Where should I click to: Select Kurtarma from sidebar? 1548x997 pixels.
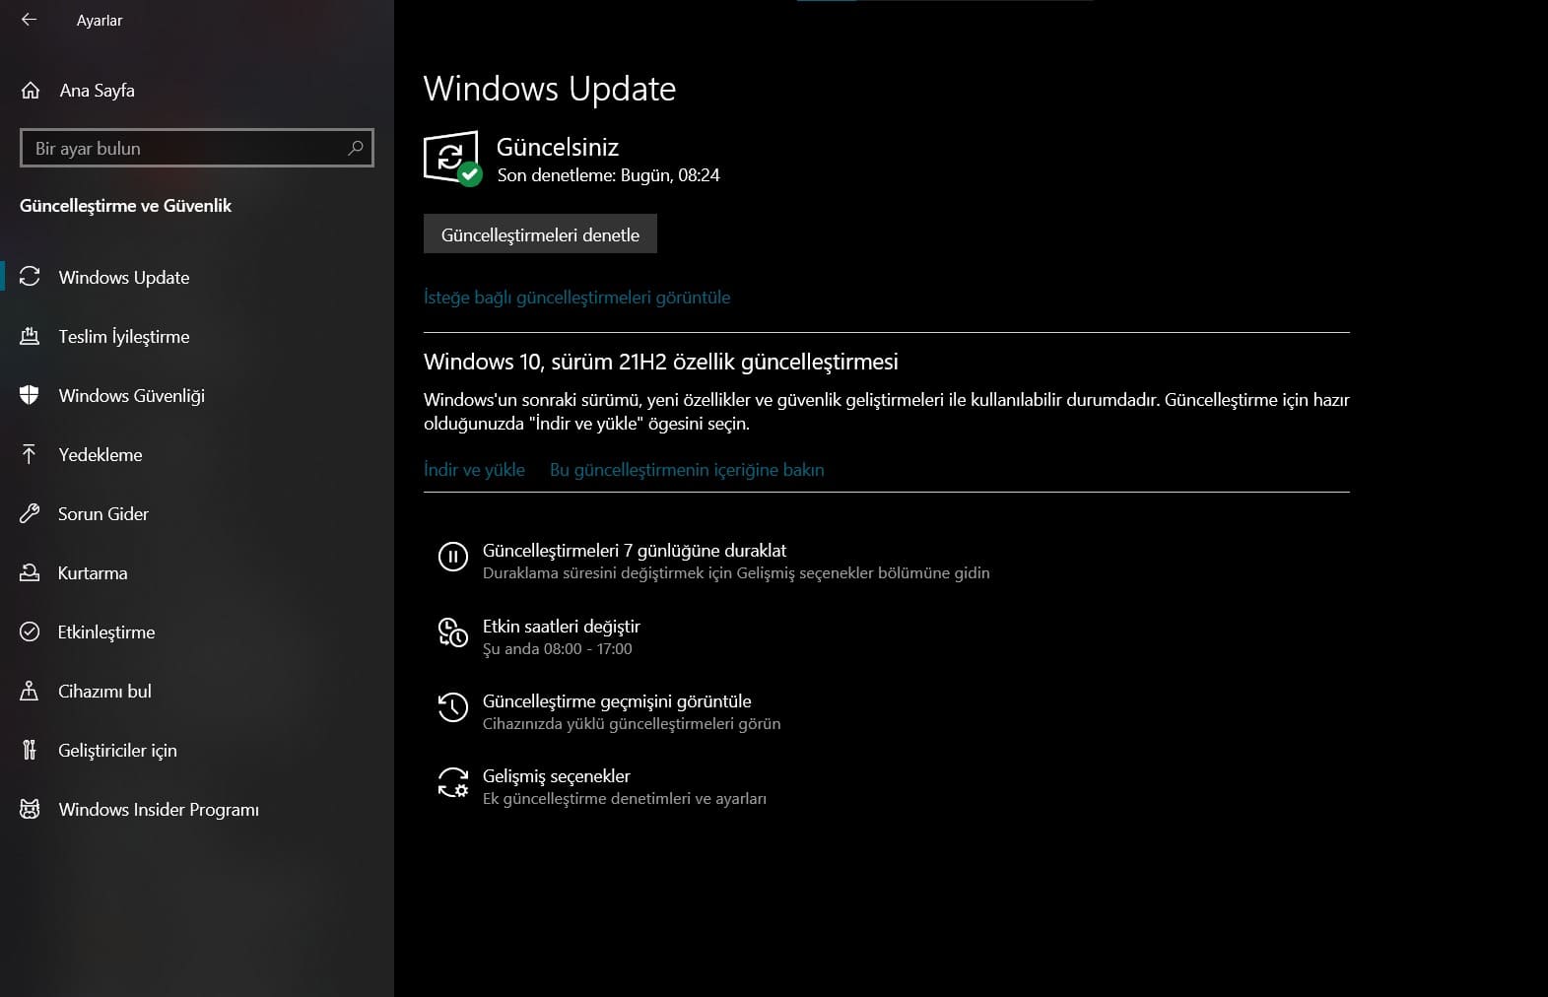tap(93, 572)
